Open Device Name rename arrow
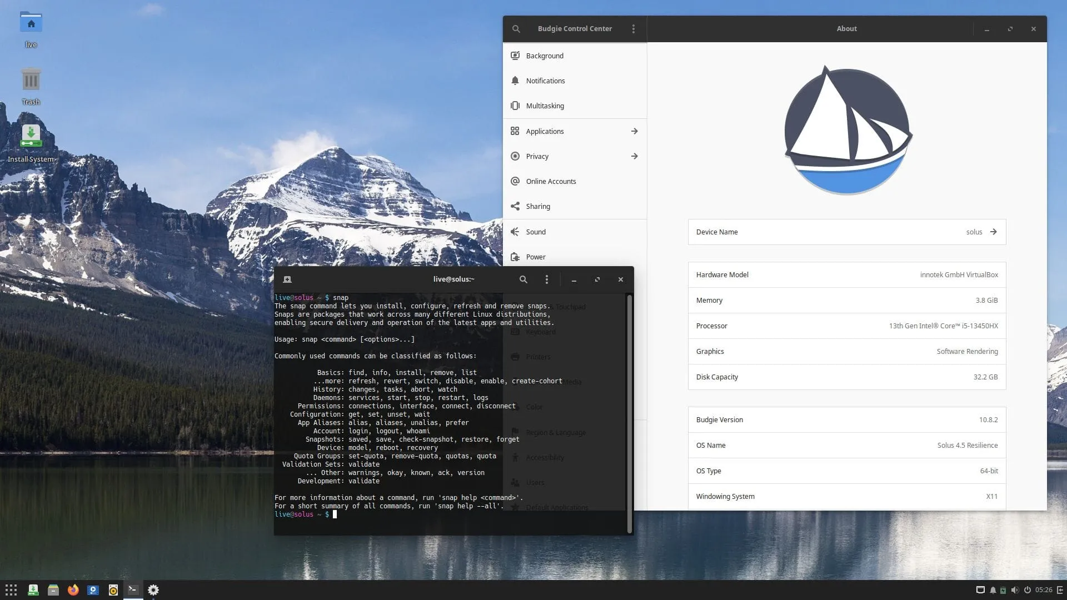The height and width of the screenshot is (600, 1067). tap(993, 232)
